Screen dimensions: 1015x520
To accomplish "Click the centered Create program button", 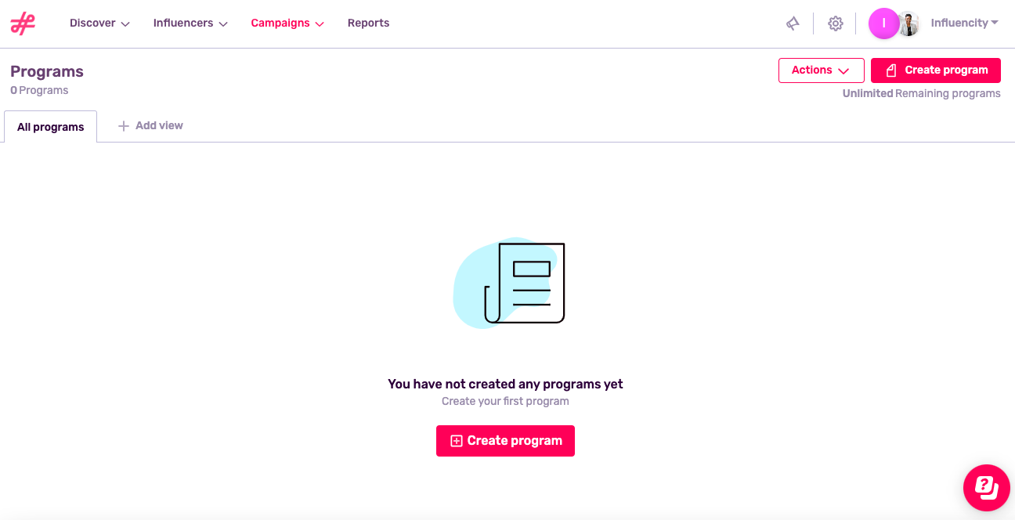I will [x=505, y=440].
